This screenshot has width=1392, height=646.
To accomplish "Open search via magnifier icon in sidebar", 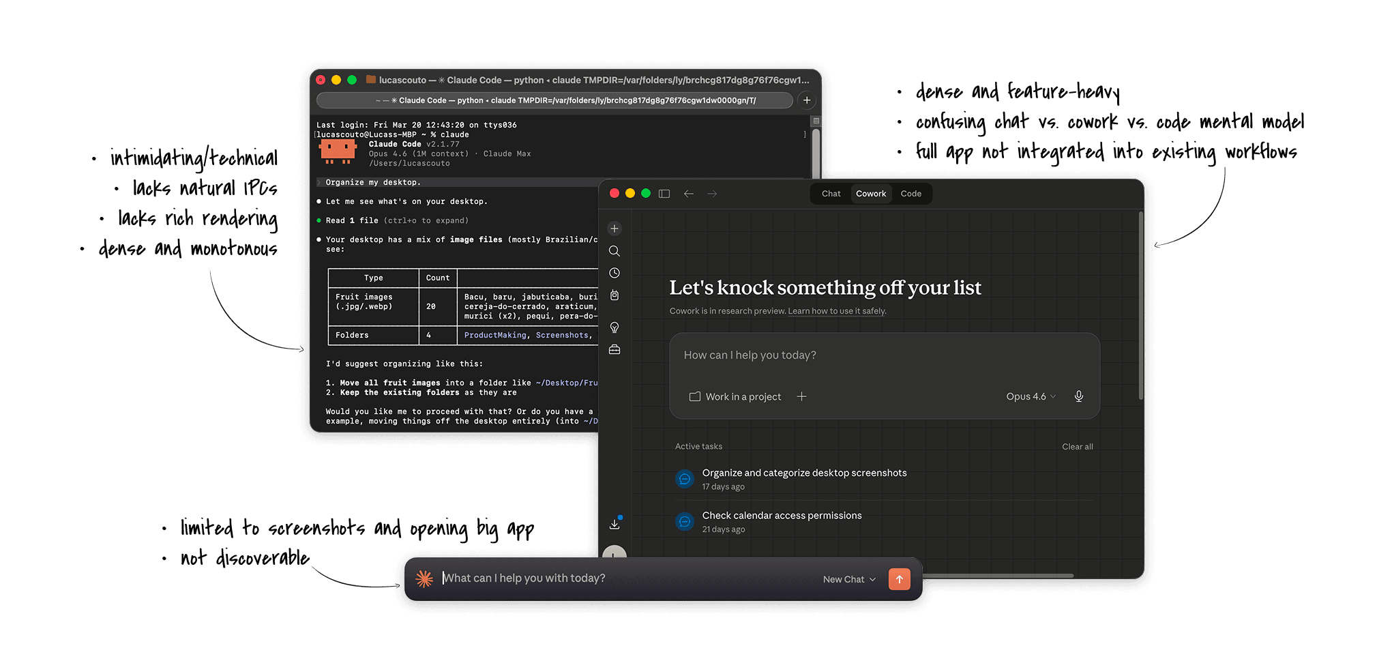I will click(614, 251).
